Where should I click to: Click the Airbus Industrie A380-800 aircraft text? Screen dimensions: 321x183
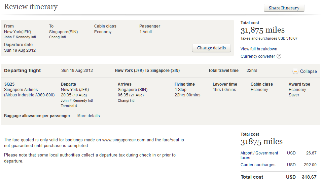pos(29,95)
